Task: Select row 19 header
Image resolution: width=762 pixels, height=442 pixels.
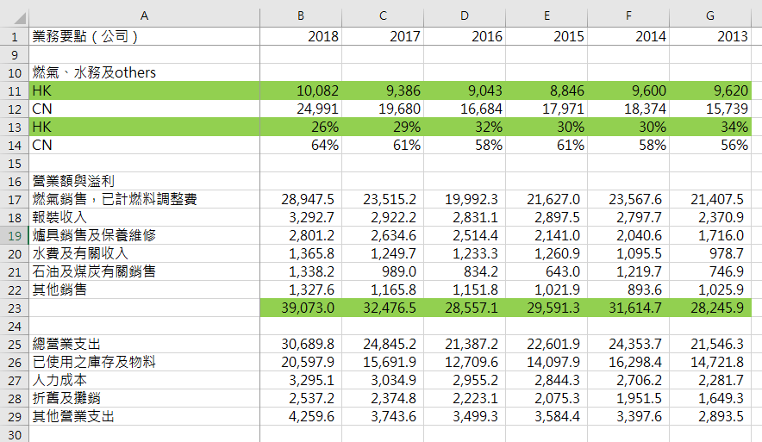Action: click(x=15, y=235)
